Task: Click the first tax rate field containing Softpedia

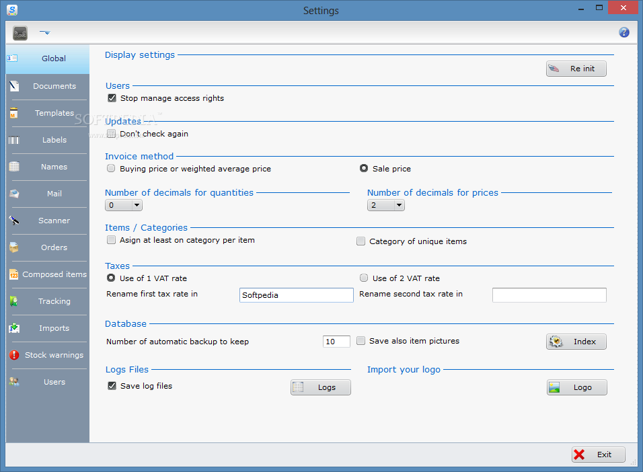Action: coord(297,295)
